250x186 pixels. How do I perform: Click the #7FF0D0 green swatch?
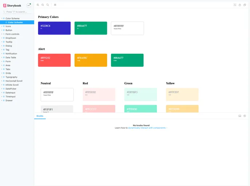pyautogui.click(x=141, y=109)
